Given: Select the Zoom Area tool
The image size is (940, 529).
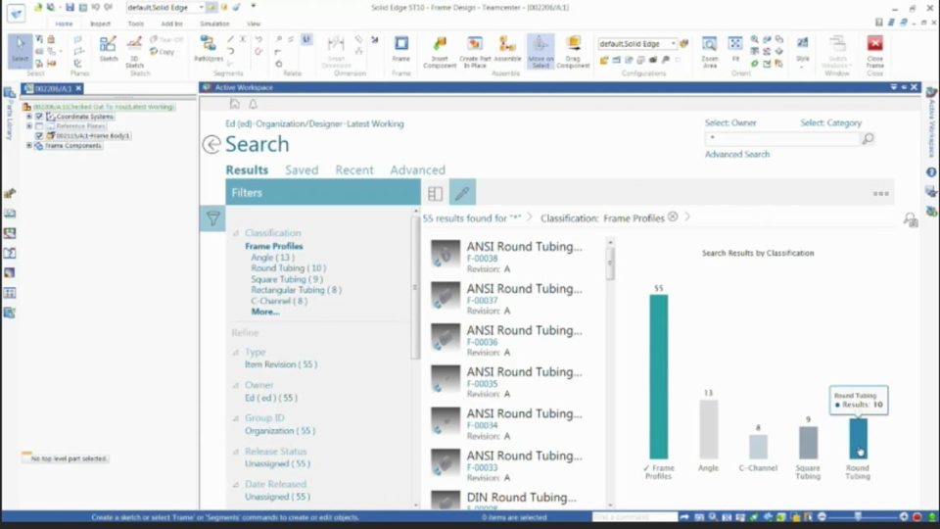Looking at the screenshot, I should tap(709, 49).
